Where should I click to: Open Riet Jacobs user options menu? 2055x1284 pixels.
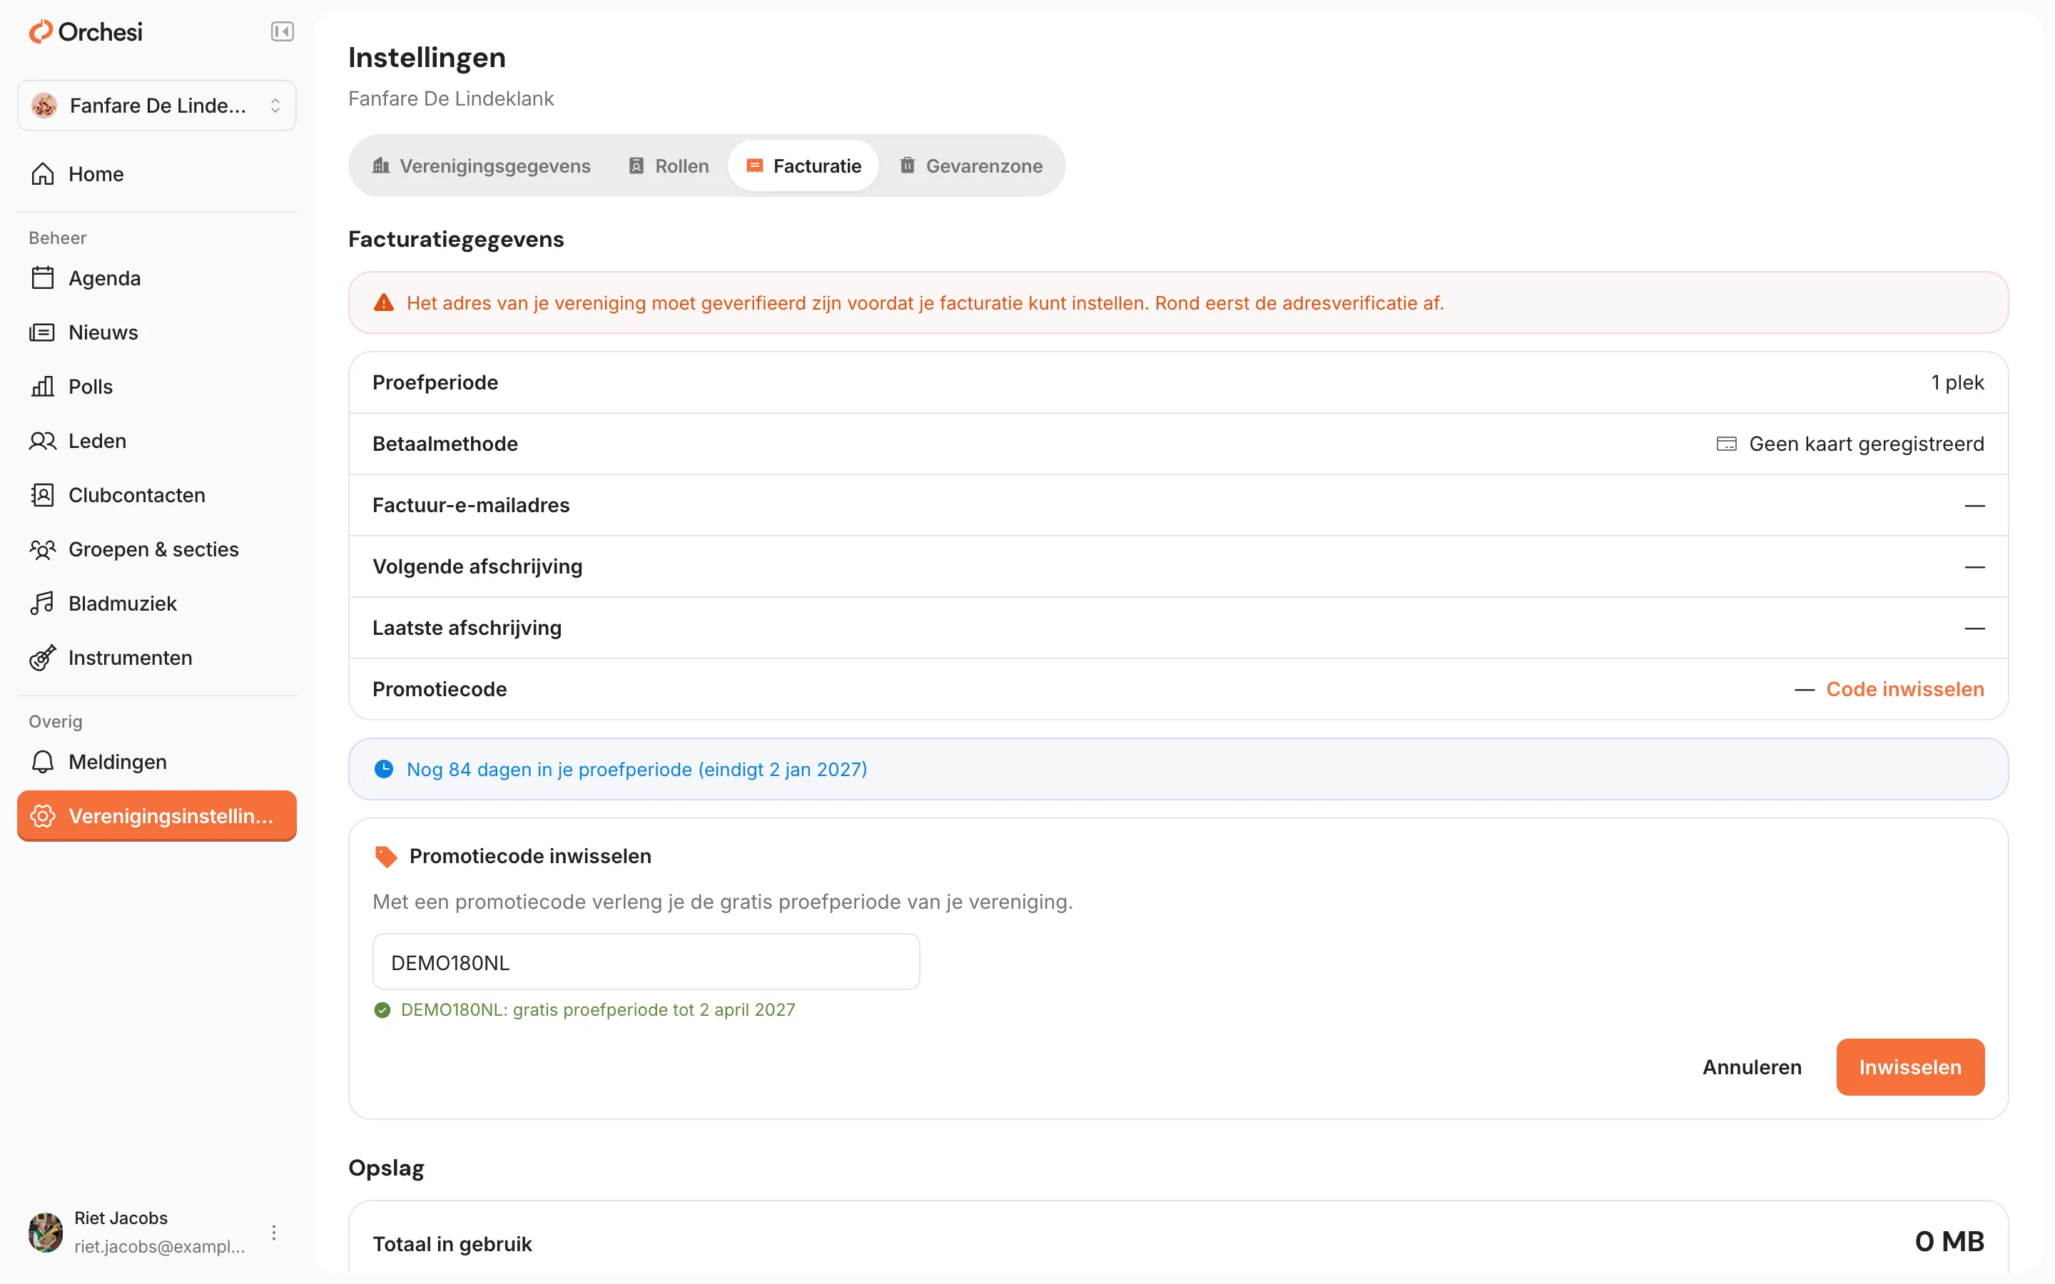click(x=273, y=1232)
